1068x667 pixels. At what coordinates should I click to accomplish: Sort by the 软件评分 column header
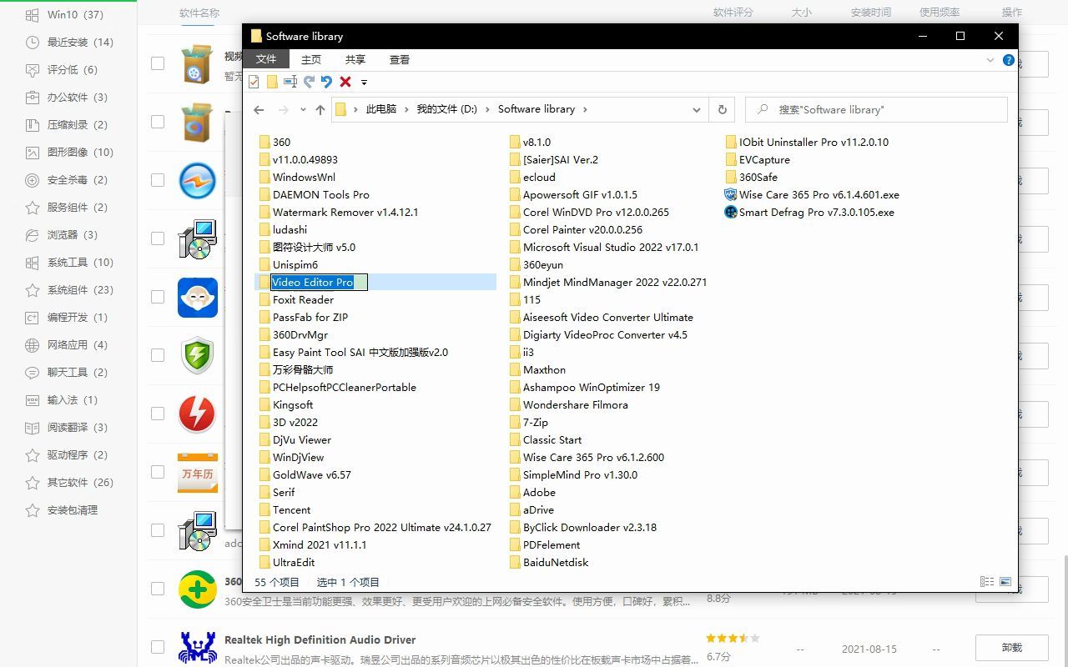click(733, 13)
